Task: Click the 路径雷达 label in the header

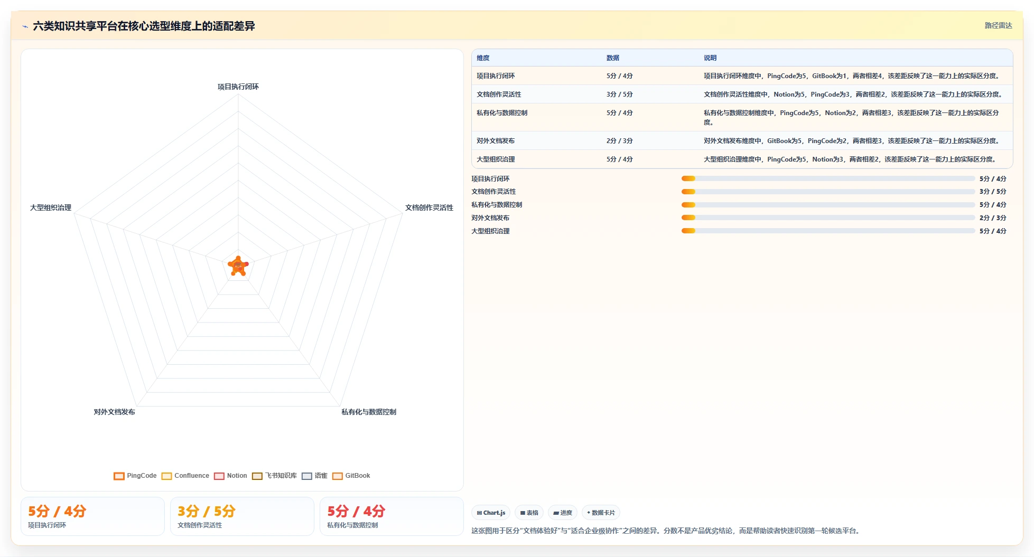Action: 998,25
